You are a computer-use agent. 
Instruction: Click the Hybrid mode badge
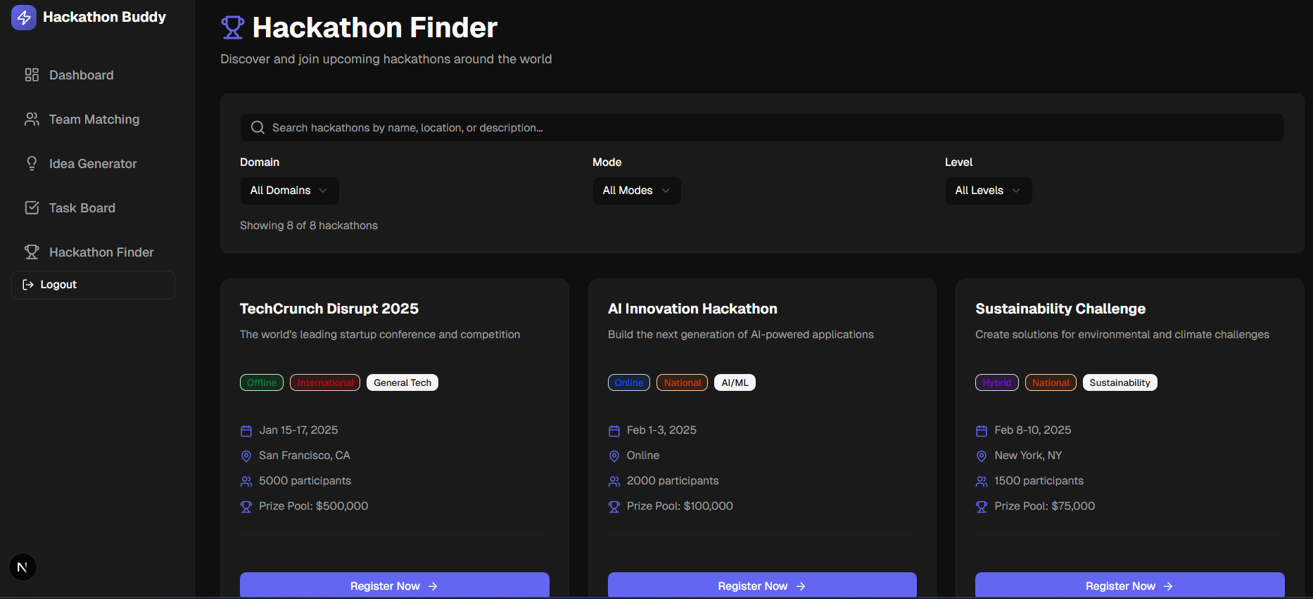coord(997,382)
